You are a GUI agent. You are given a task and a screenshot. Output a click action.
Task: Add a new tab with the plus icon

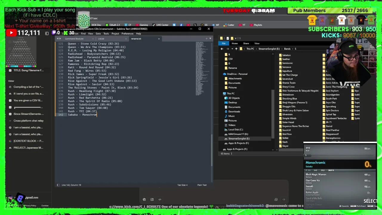coord(206,39)
